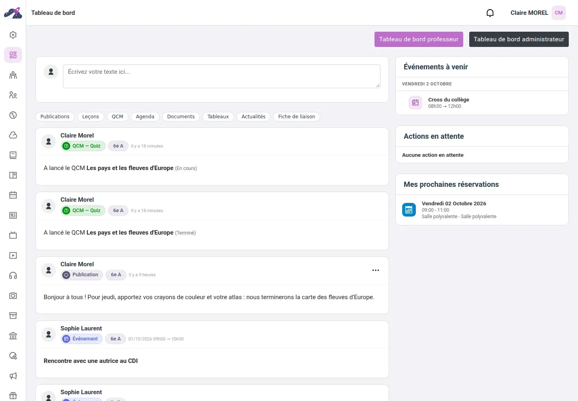Filter feed by Tableaux
The height and width of the screenshot is (401, 578).
218,117
